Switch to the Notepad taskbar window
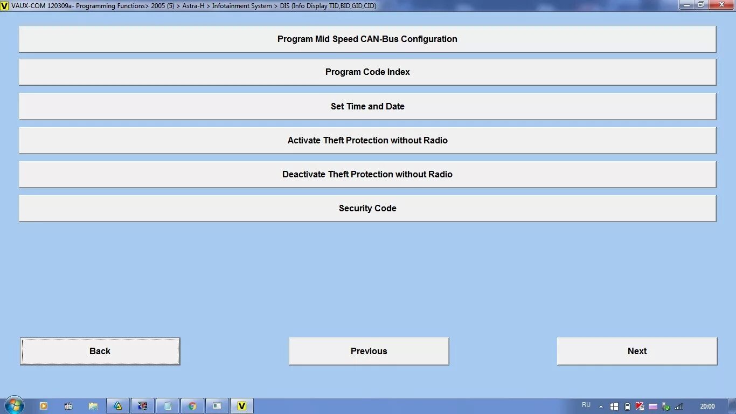 coord(168,406)
